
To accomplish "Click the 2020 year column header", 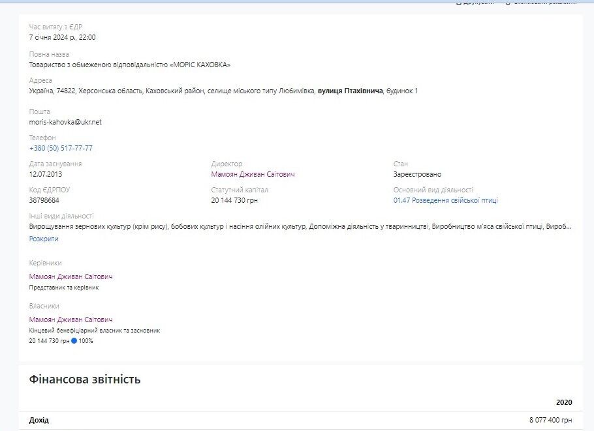I will (x=564, y=402).
